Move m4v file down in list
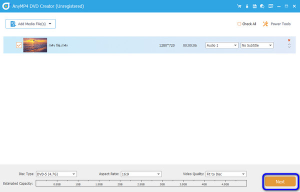The width and height of the screenshot is (300, 192). tap(289, 47)
